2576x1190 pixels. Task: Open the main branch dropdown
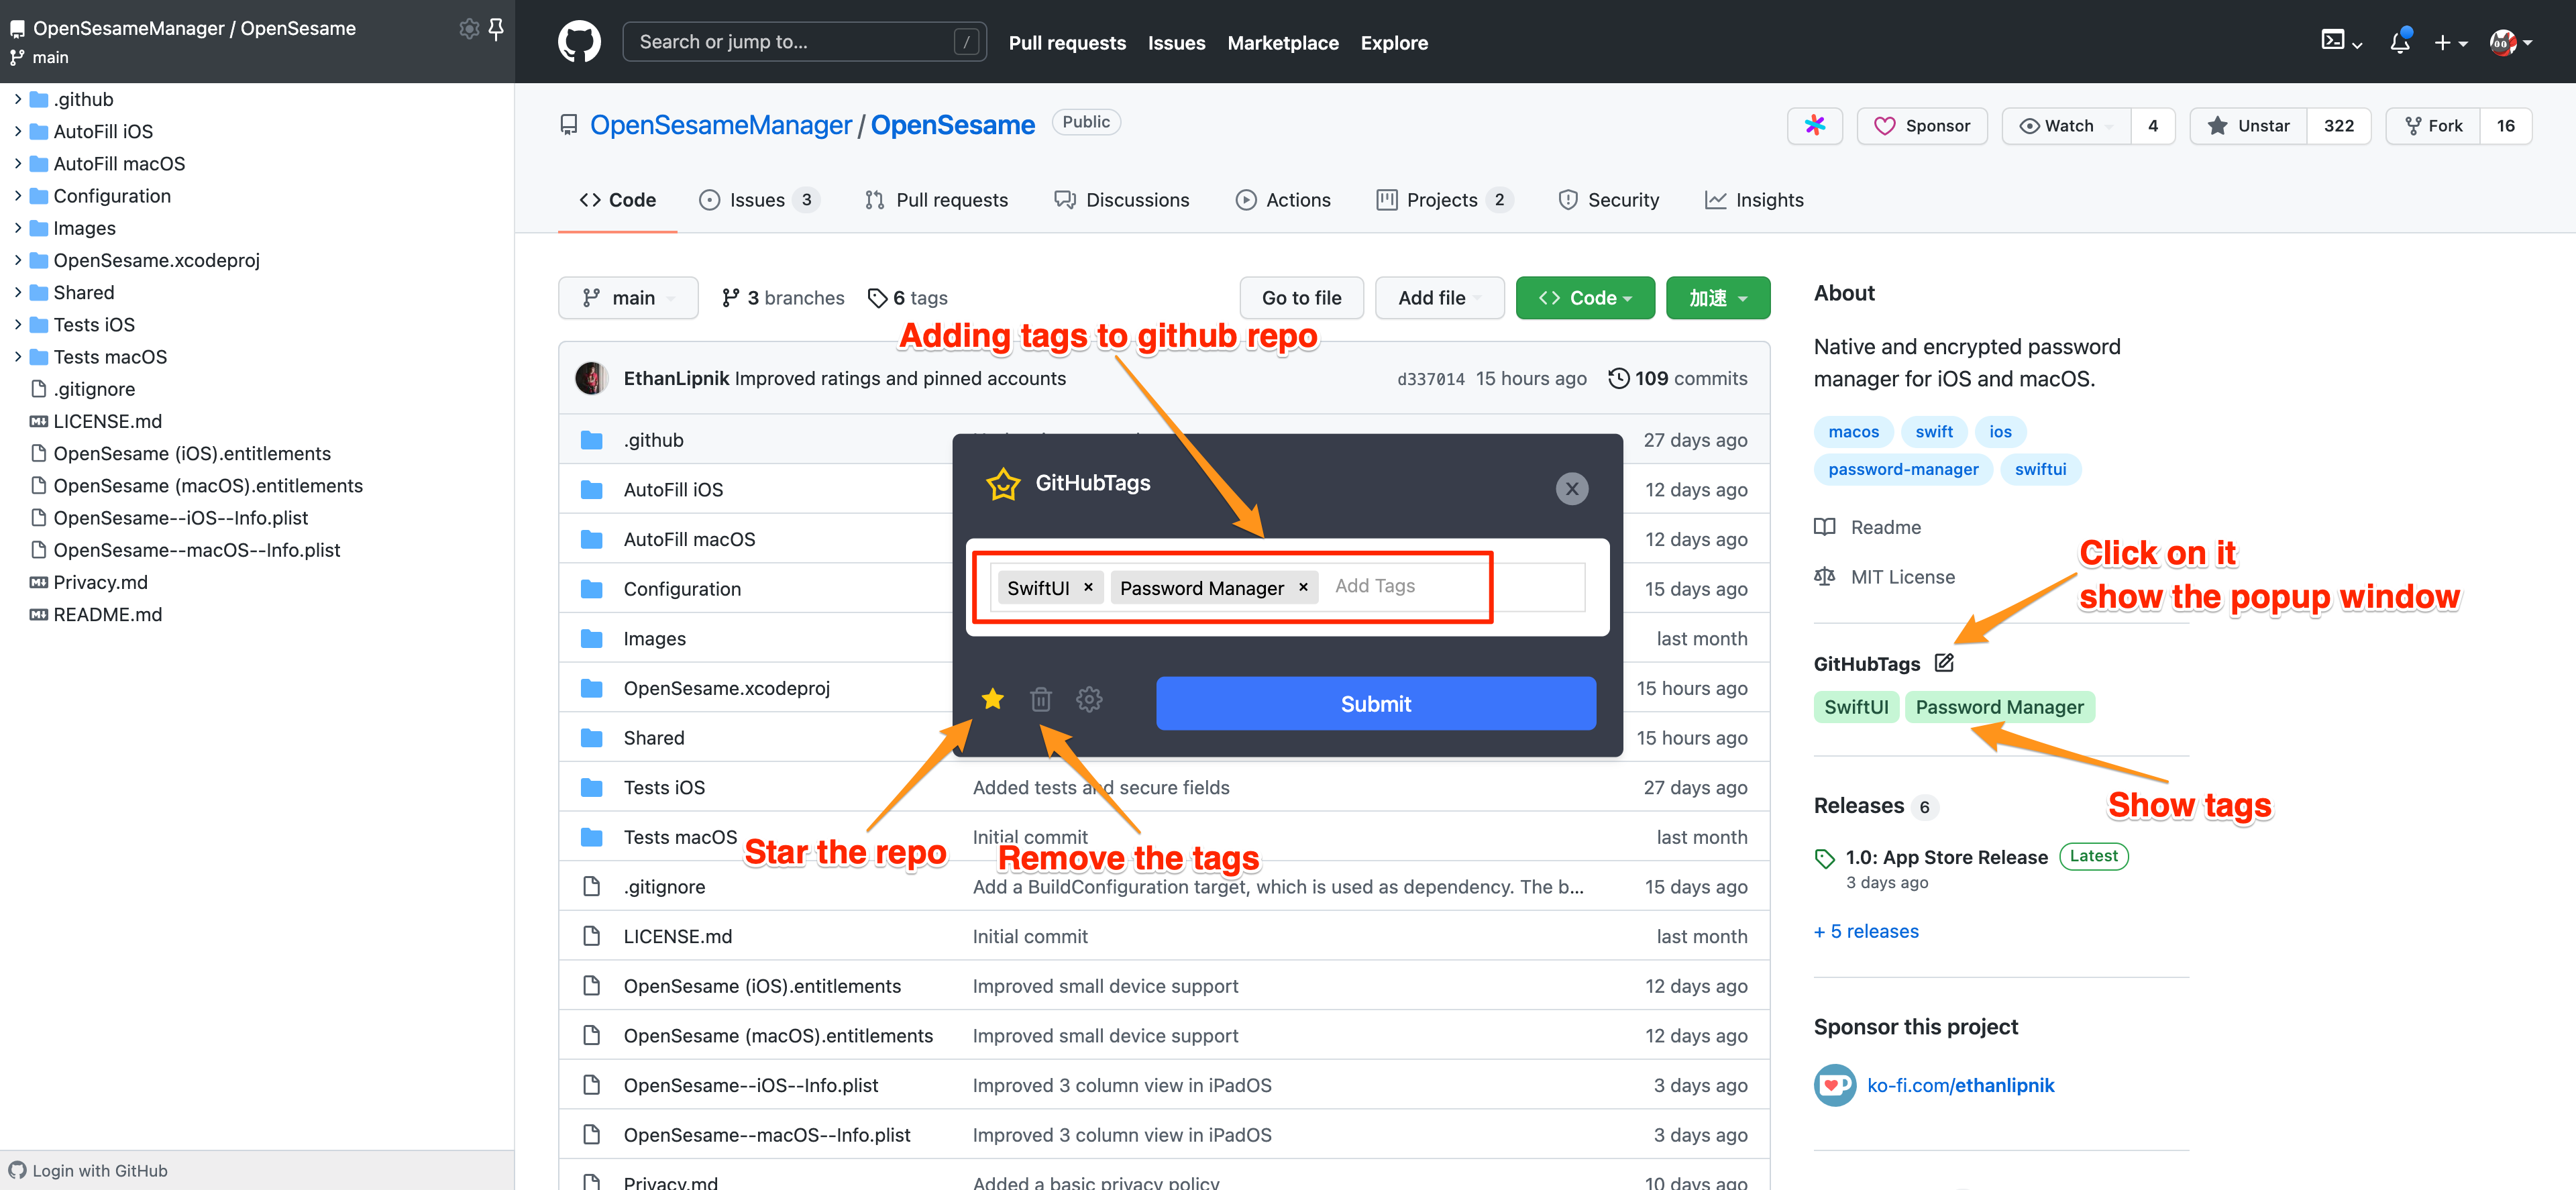(628, 298)
